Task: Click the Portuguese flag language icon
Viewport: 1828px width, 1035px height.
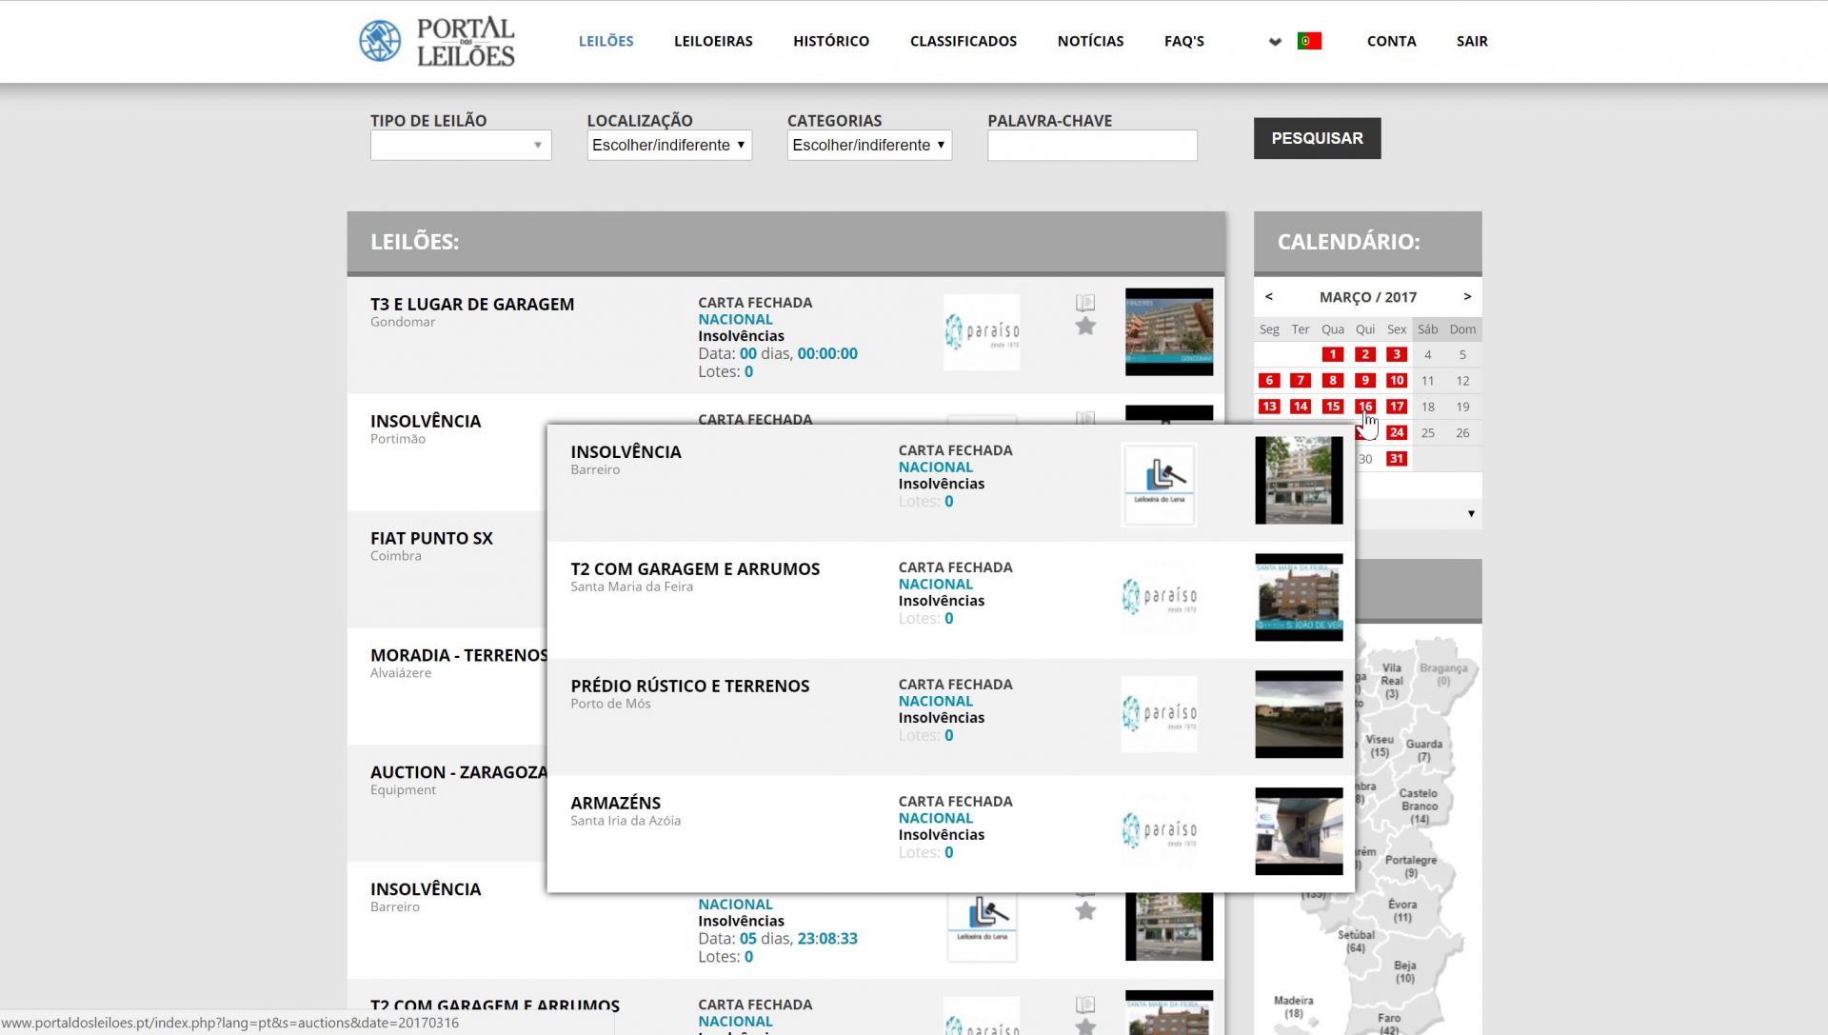Action: point(1309,41)
